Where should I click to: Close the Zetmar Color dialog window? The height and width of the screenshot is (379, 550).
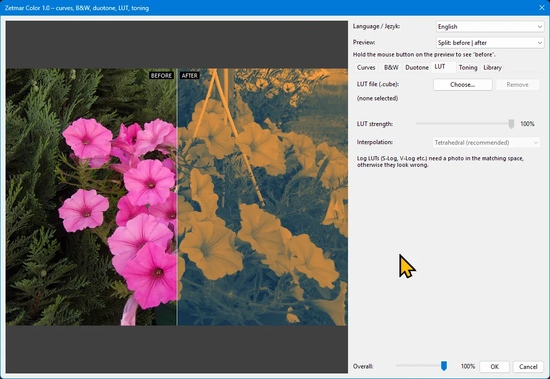tap(541, 8)
